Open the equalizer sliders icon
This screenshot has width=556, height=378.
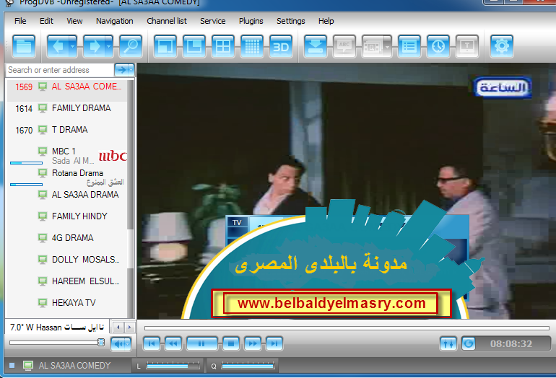click(x=448, y=343)
